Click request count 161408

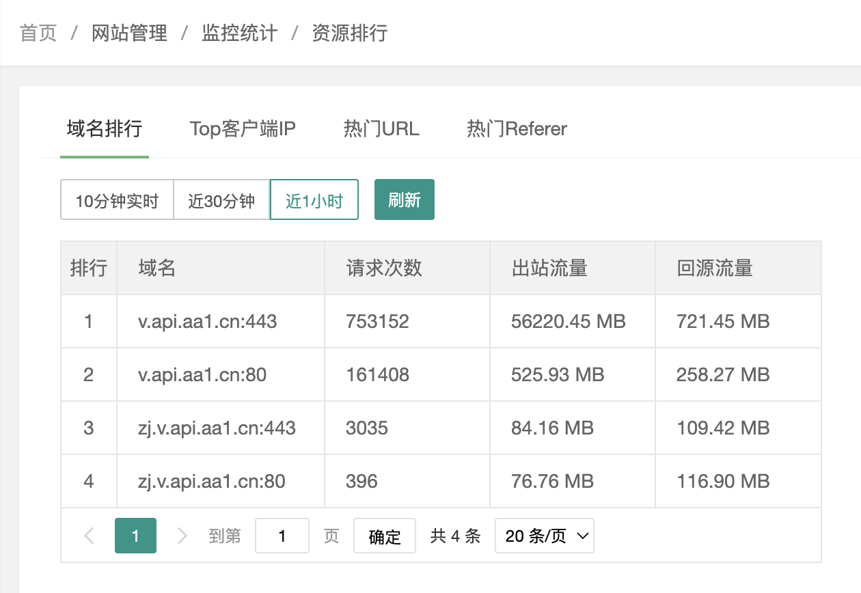[378, 374]
